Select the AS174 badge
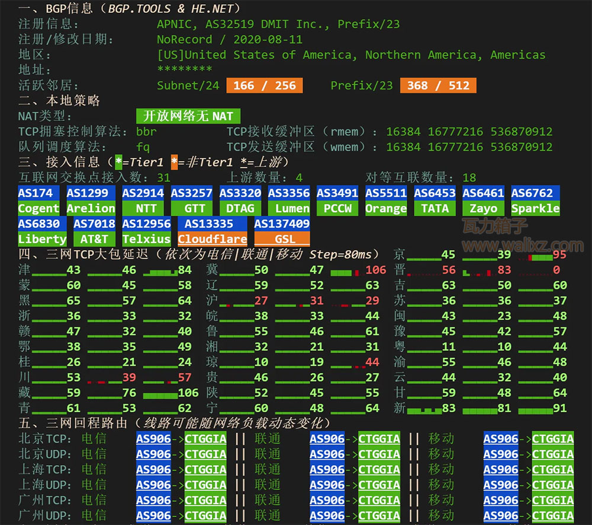Viewport: 592px width, 525px height. [x=38, y=193]
